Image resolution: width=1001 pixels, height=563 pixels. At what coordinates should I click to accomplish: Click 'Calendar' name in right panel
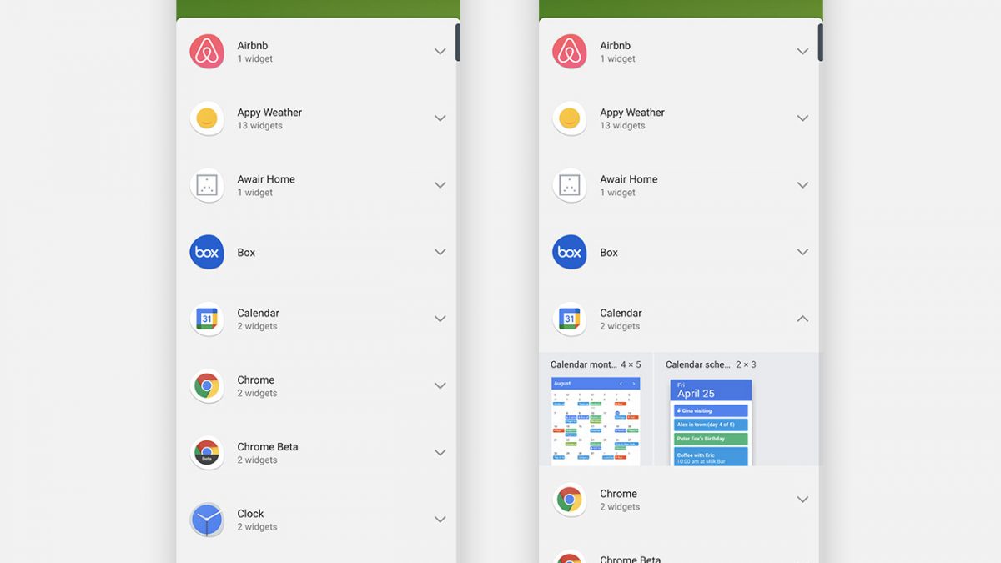621,313
